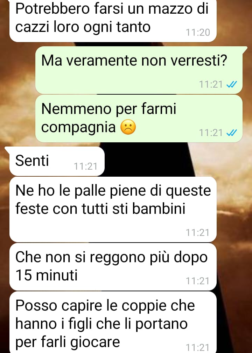This screenshot has width=252, height=353.
Task: Tap timestamp next to '15 minuti'
Action: pyautogui.click(x=198, y=281)
